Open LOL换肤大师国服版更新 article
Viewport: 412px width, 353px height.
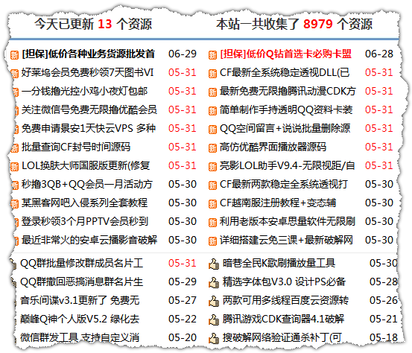pos(86,166)
